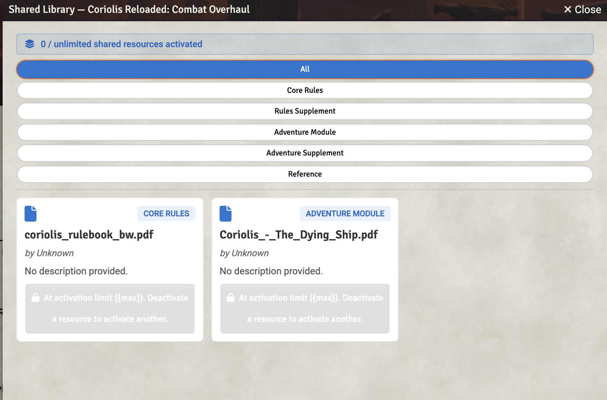Open the Adventure Supplement filter
This screenshot has width=607, height=400.
click(305, 153)
